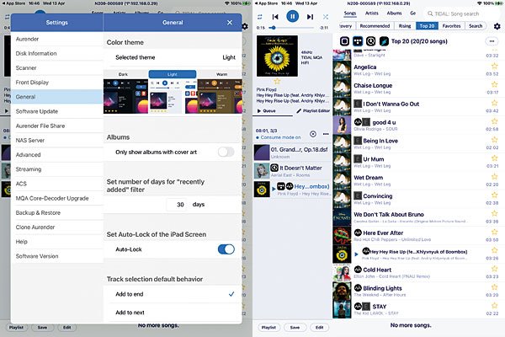The image size is (505, 337).
Task: Open the queue target icon button
Action: coord(313,134)
